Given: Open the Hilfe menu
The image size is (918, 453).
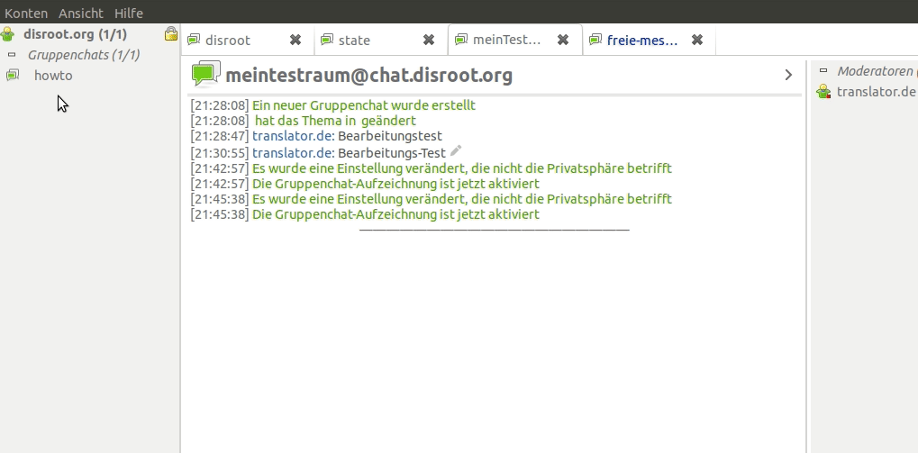Looking at the screenshot, I should (x=129, y=14).
